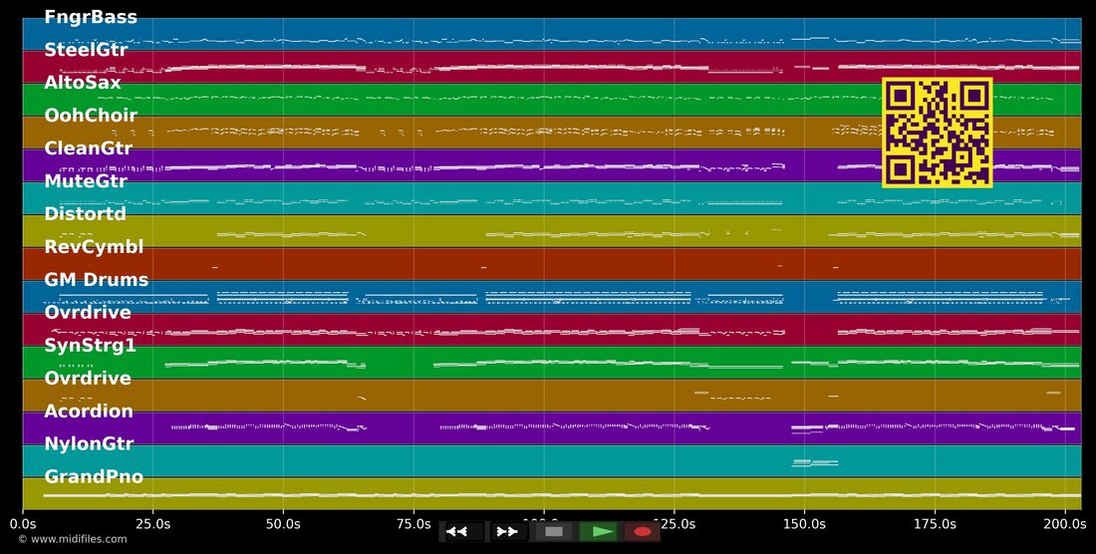Jump to the 200.0s time marker
This screenshot has height=554, width=1096.
1064,522
